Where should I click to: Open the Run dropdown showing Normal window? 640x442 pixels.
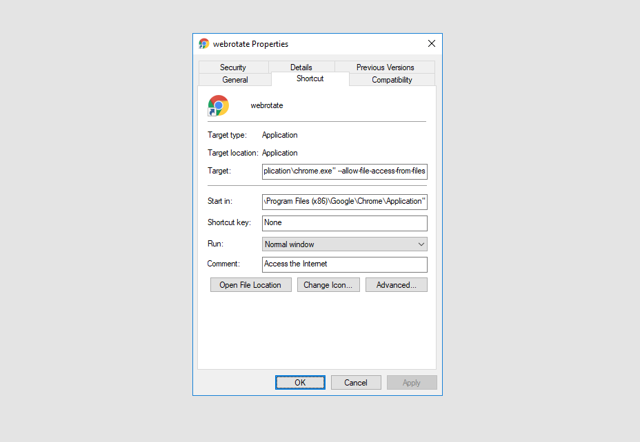(x=345, y=244)
